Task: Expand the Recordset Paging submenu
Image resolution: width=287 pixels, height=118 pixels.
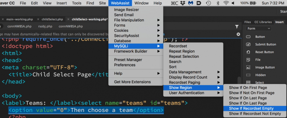Action: click(193, 82)
